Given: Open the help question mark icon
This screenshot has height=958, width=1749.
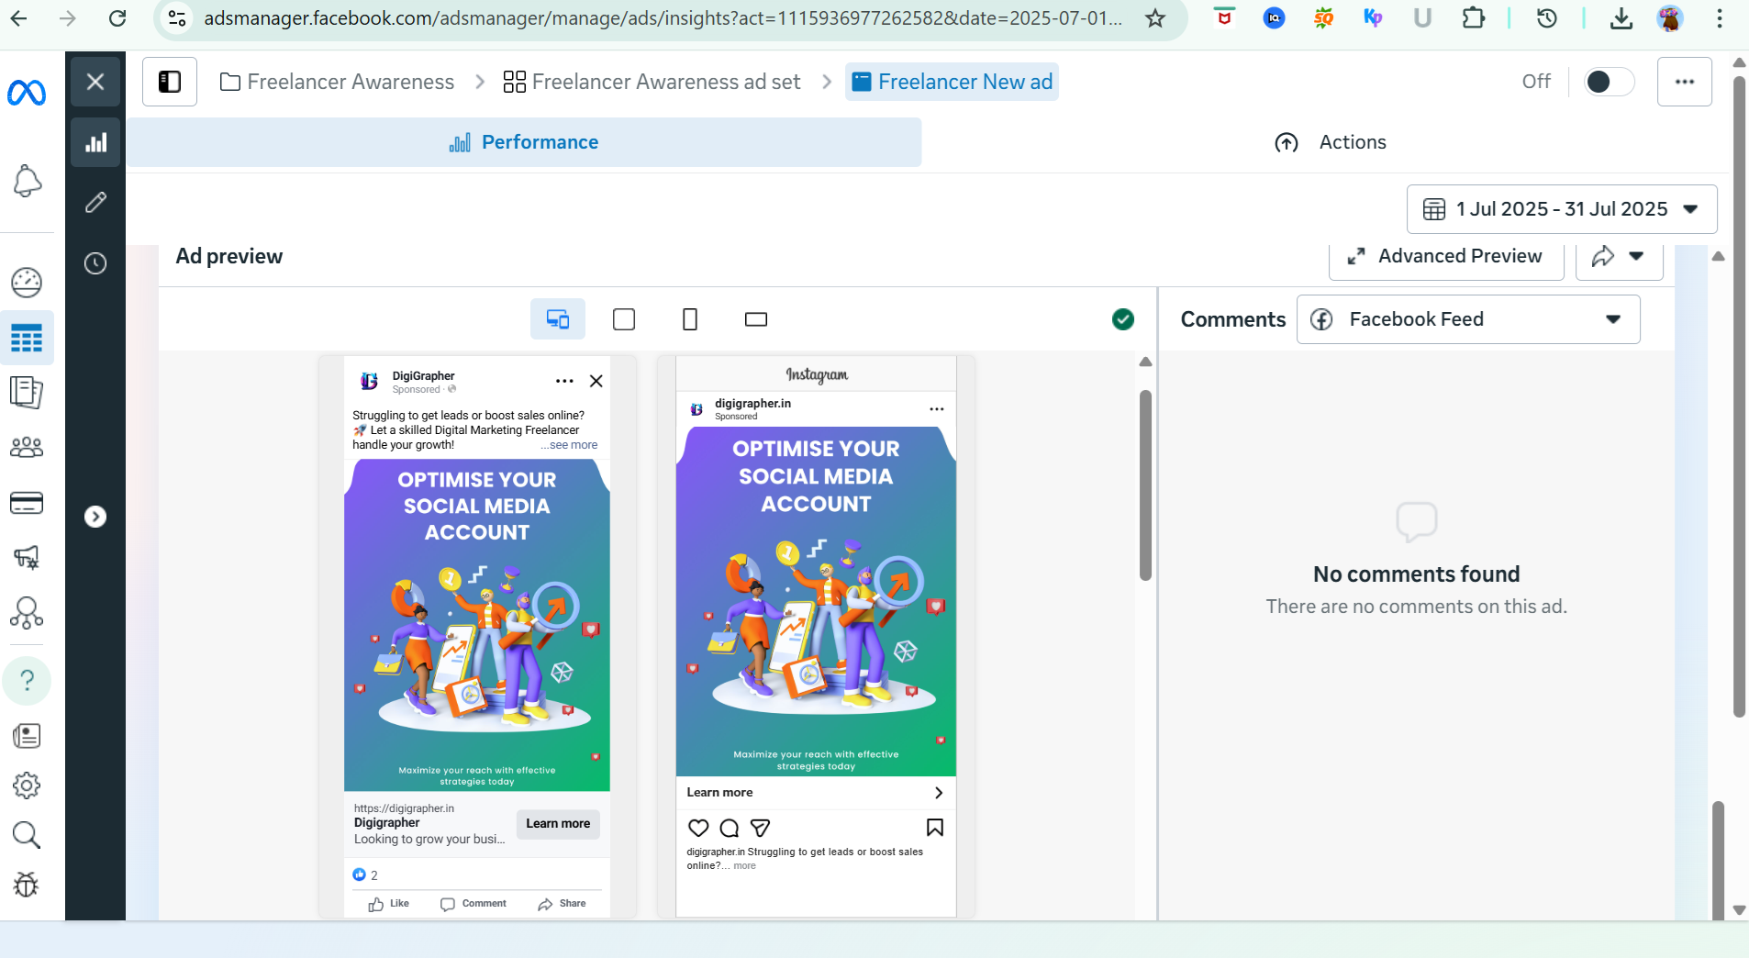Looking at the screenshot, I should point(27,681).
